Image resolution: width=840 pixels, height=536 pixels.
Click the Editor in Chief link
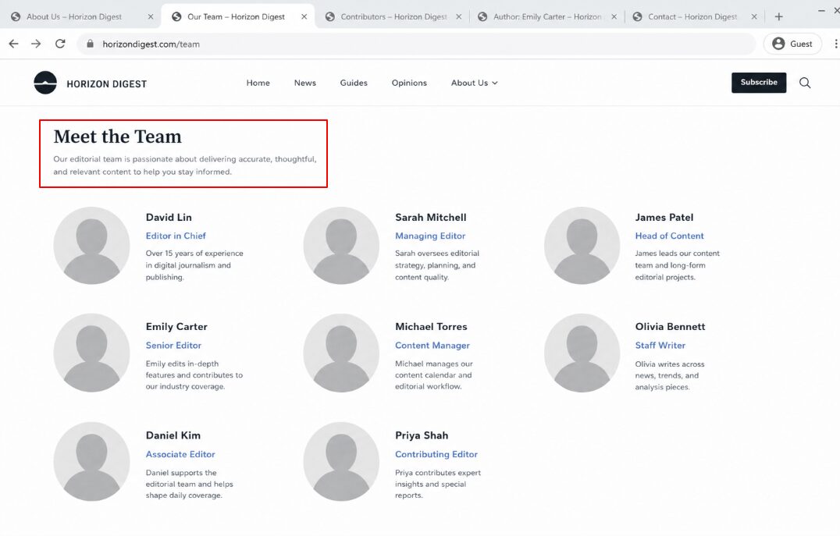pos(176,236)
